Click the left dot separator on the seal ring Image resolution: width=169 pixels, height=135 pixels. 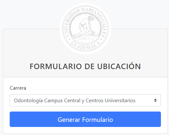point(69,39)
